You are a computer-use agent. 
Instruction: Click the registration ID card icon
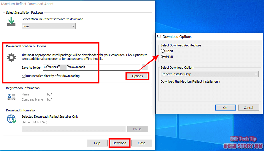coord(11,97)
